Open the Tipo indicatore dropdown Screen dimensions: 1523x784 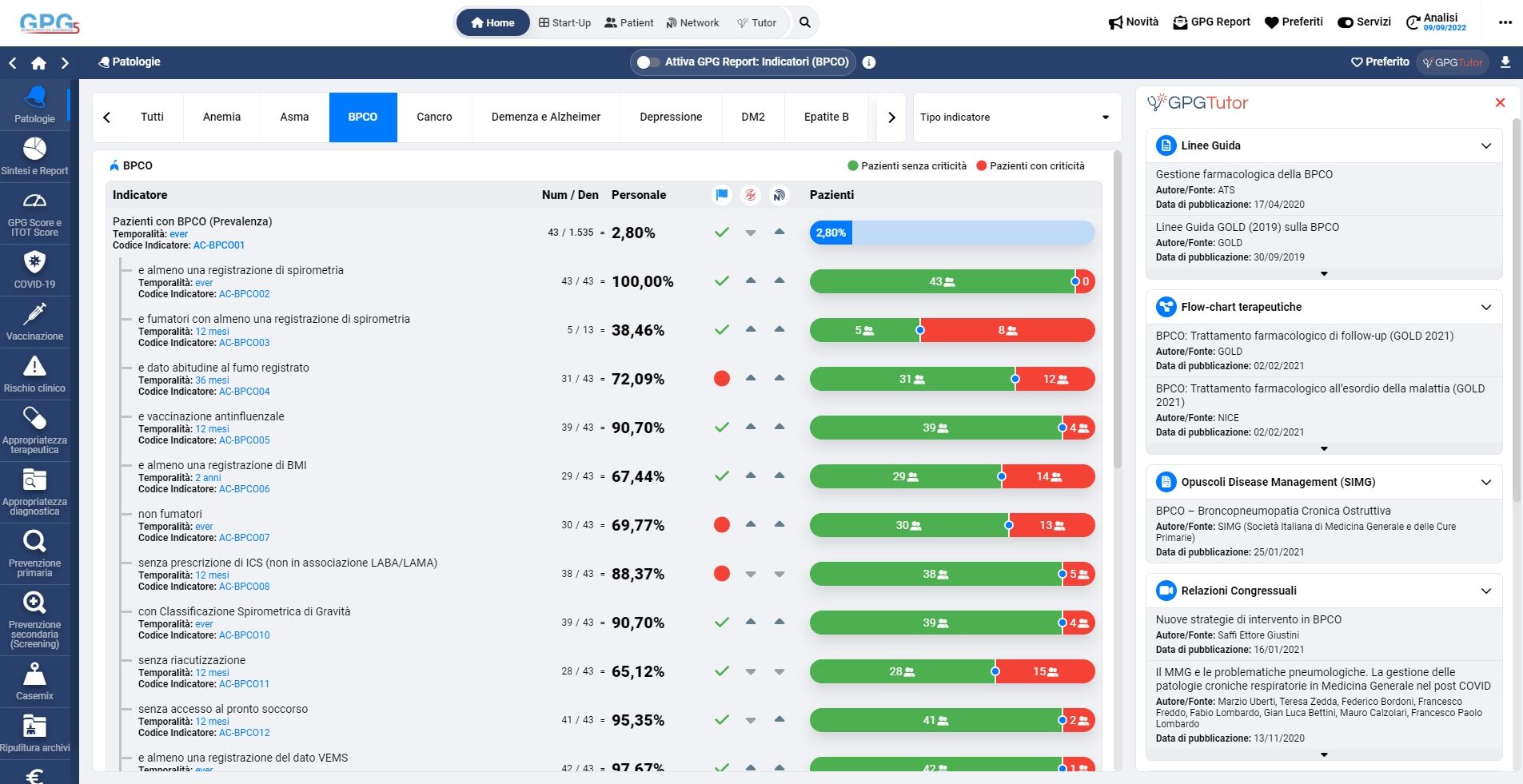(1016, 117)
